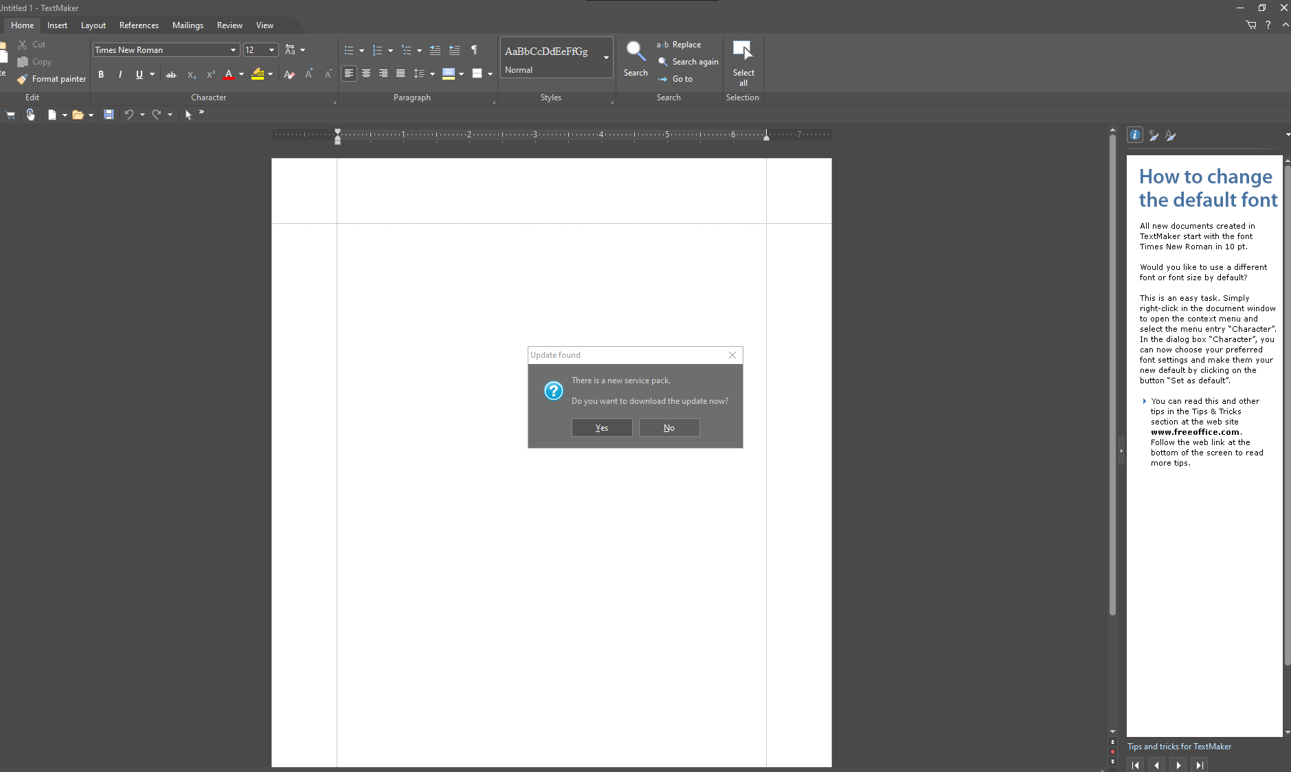This screenshot has height=772, width=1291.
Task: Center align the paragraph
Action: 366,73
